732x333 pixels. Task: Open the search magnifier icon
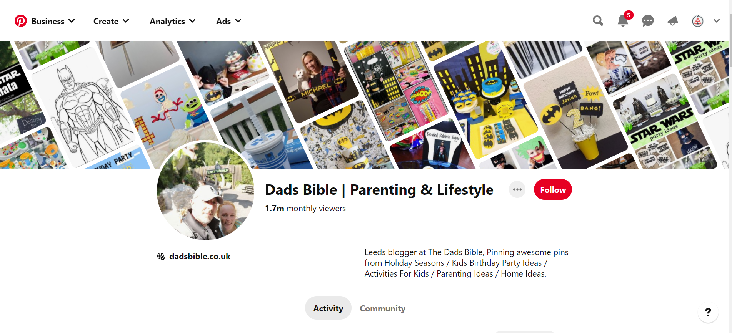click(598, 21)
